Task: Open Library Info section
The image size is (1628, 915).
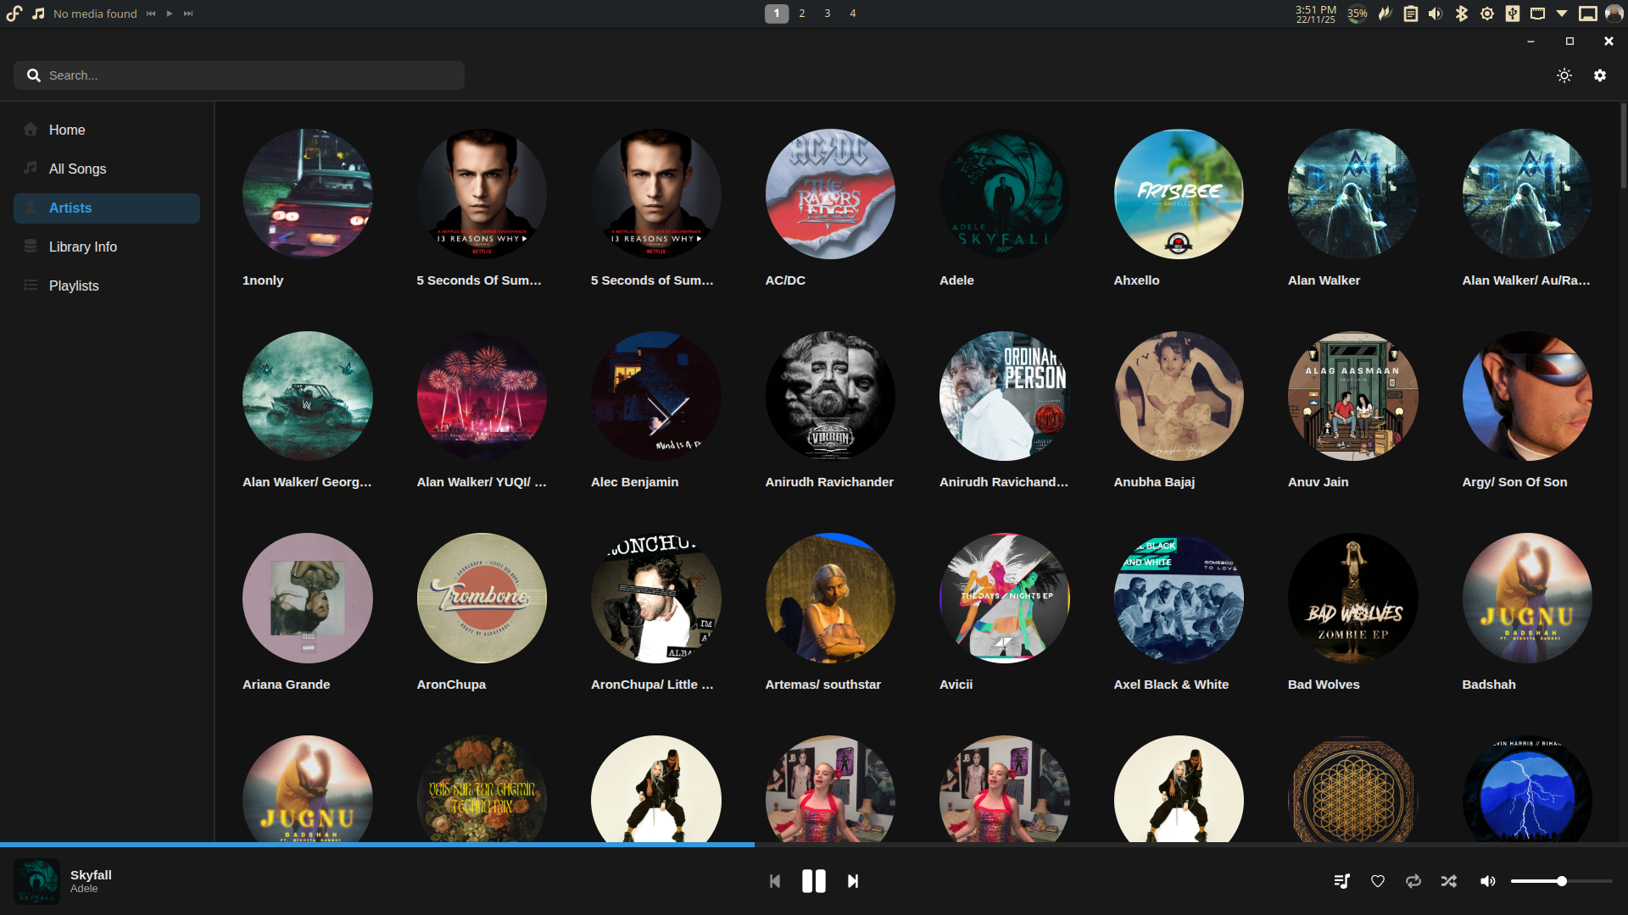Action: (x=82, y=247)
